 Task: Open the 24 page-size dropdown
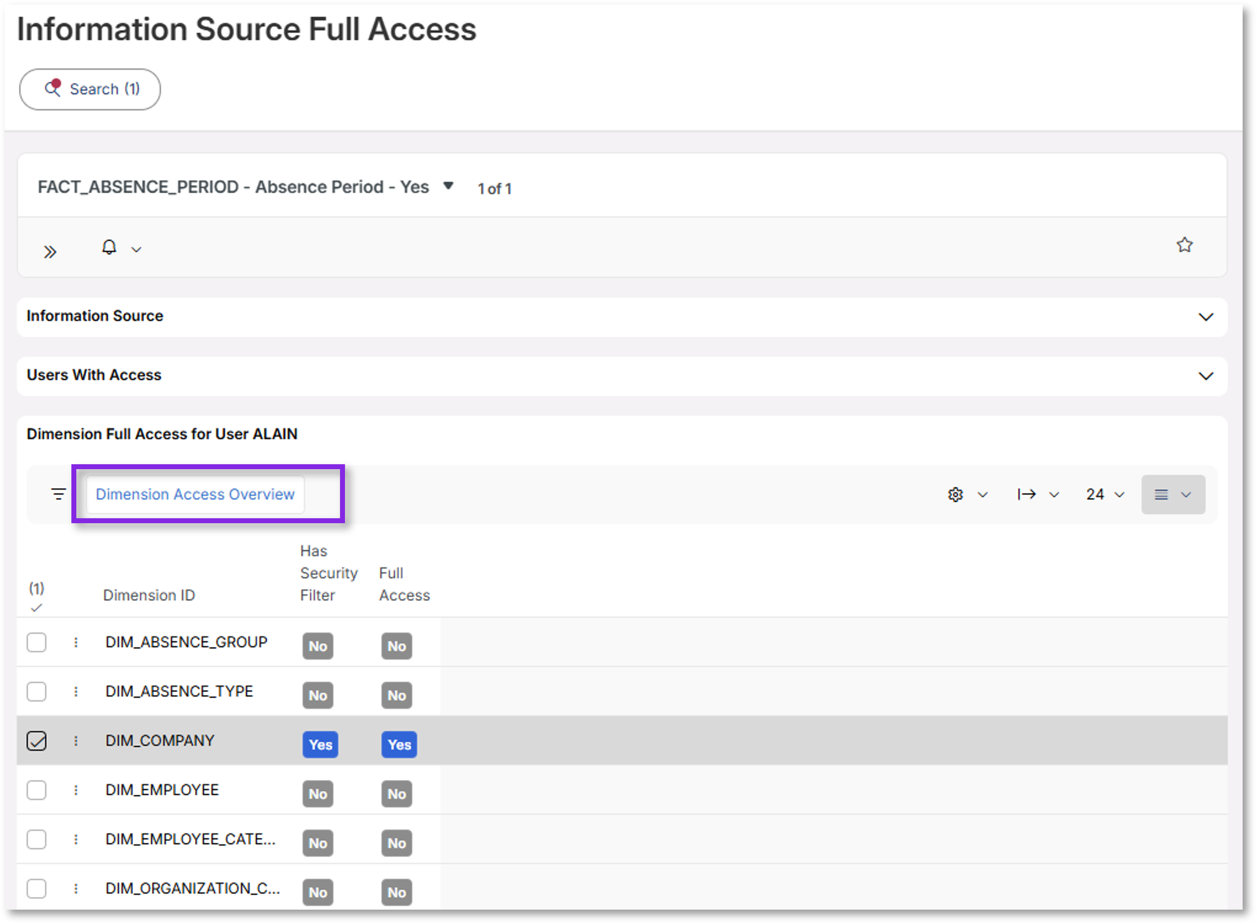coord(1105,494)
